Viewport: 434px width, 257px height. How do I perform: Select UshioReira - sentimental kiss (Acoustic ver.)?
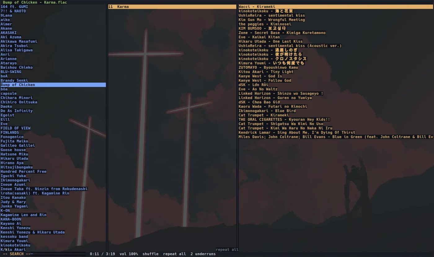290,46
